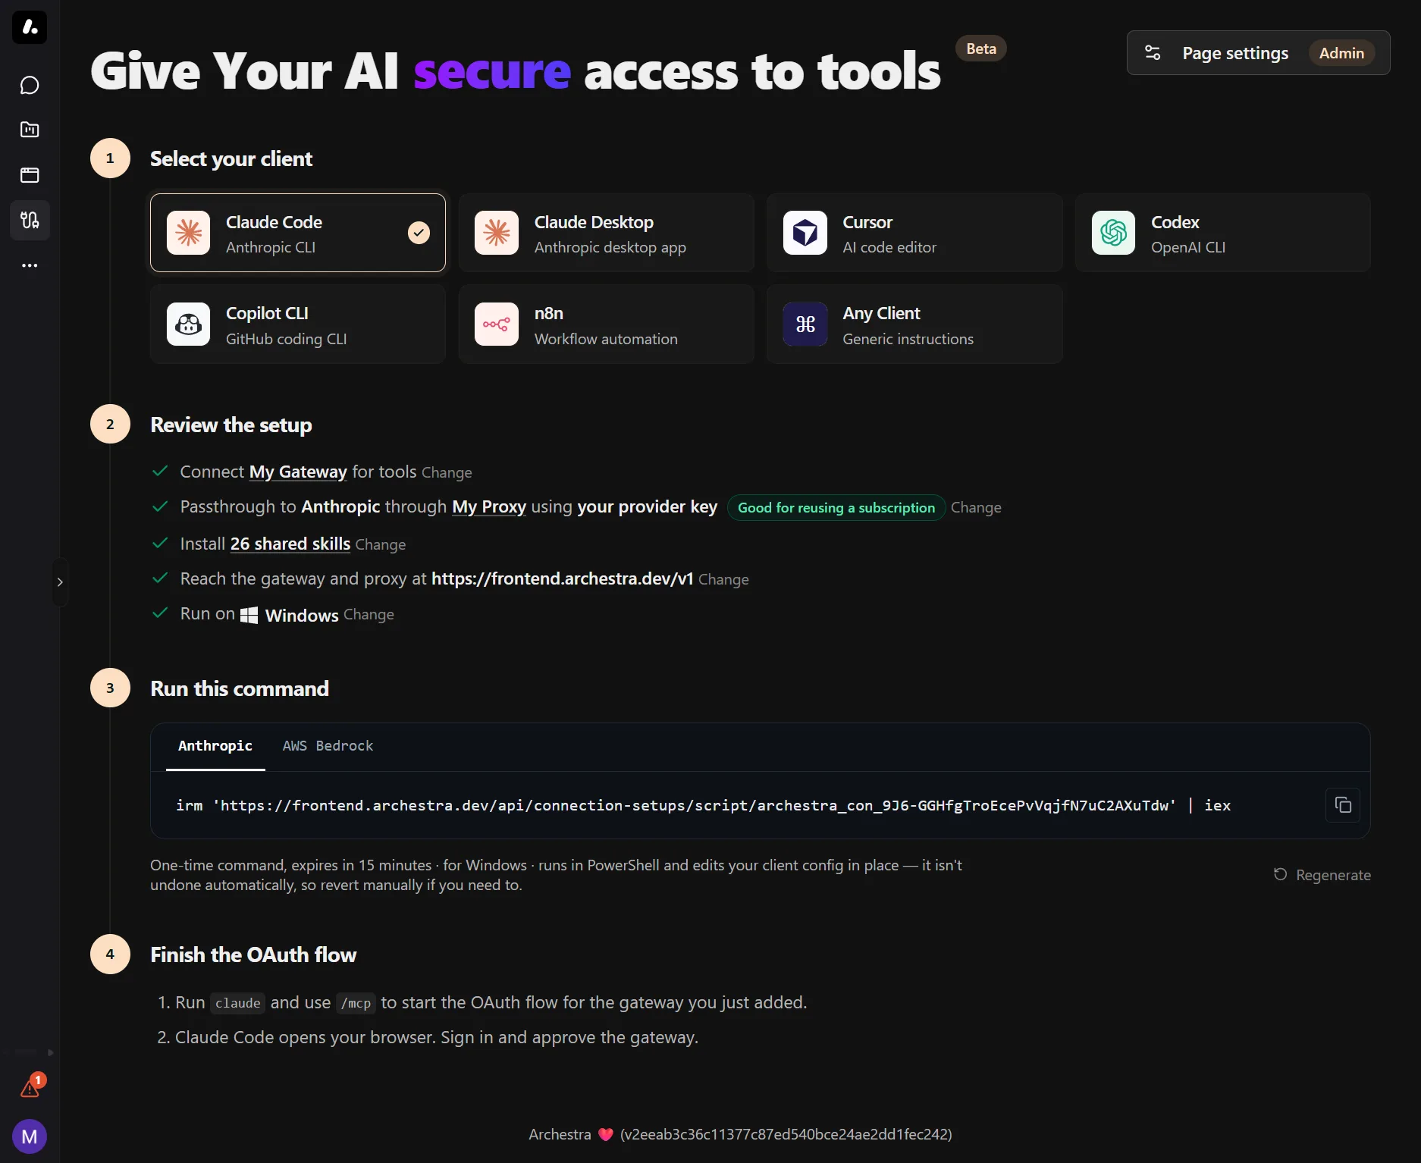Select the n8n client card

[607, 324]
